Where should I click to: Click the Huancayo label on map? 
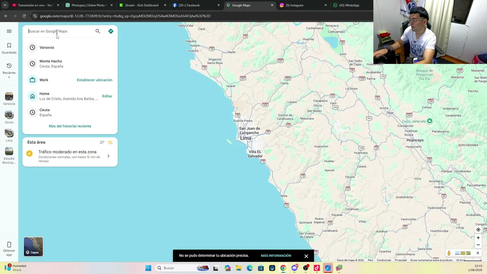415,140
